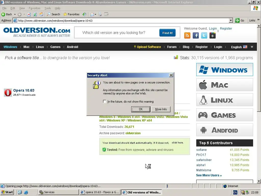Click the Find It! button

click(167, 33)
